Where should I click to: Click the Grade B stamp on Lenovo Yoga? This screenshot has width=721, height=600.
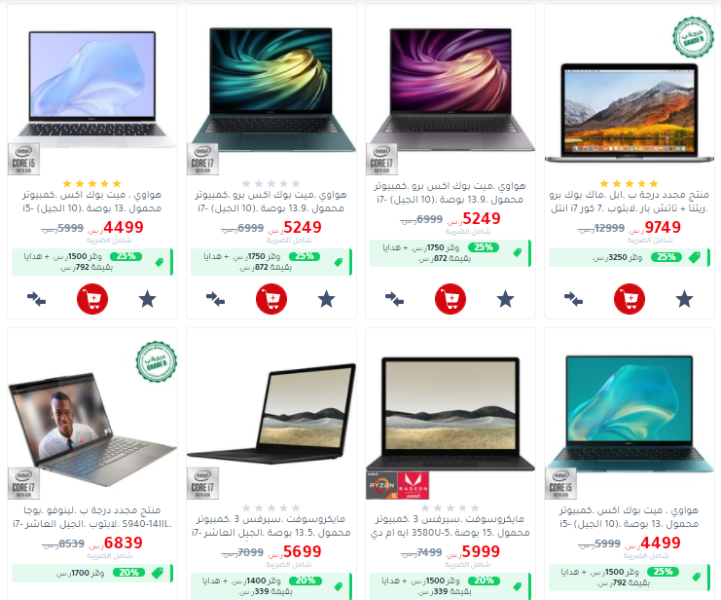157,362
